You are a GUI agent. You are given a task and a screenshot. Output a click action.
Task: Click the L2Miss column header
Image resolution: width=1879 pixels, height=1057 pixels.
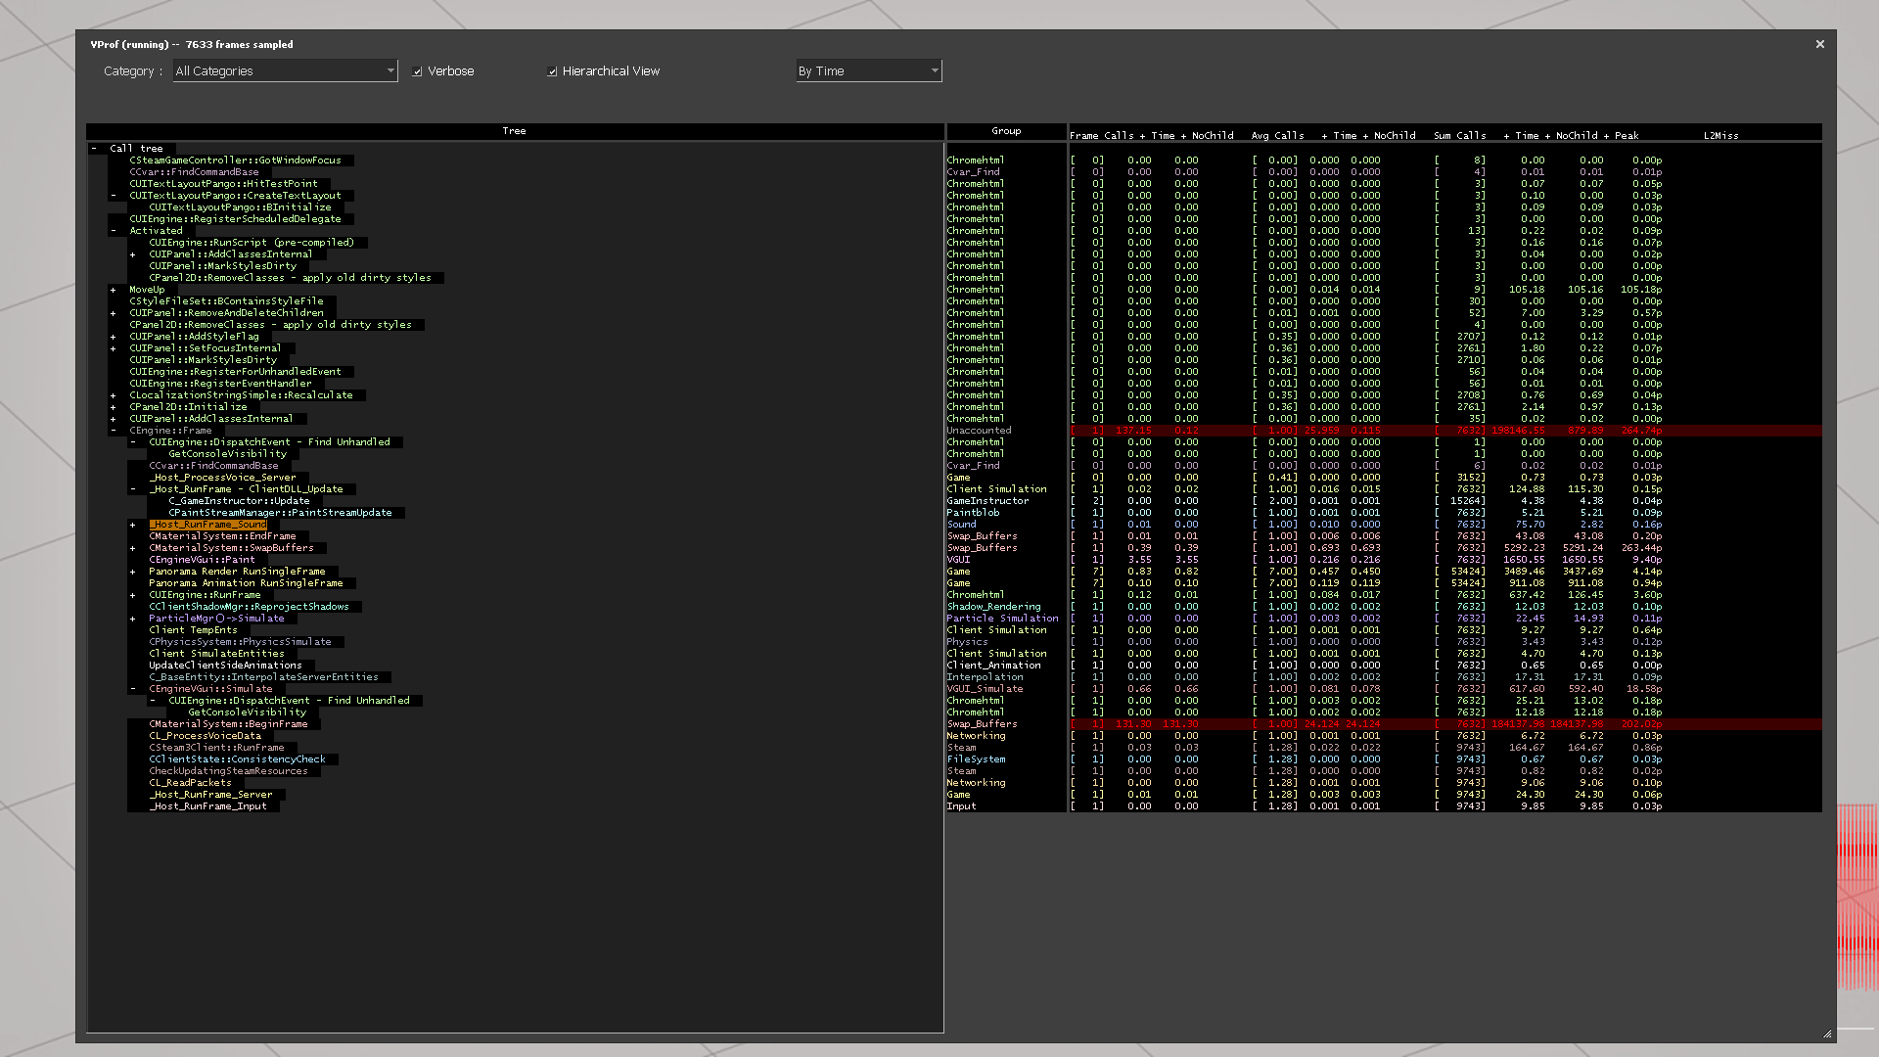point(1721,135)
